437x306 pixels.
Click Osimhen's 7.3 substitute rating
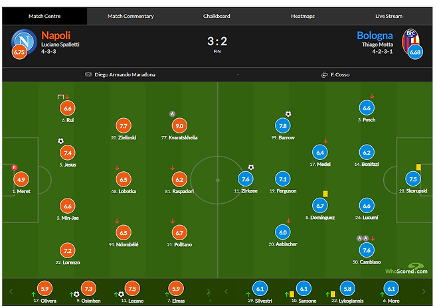click(90, 289)
